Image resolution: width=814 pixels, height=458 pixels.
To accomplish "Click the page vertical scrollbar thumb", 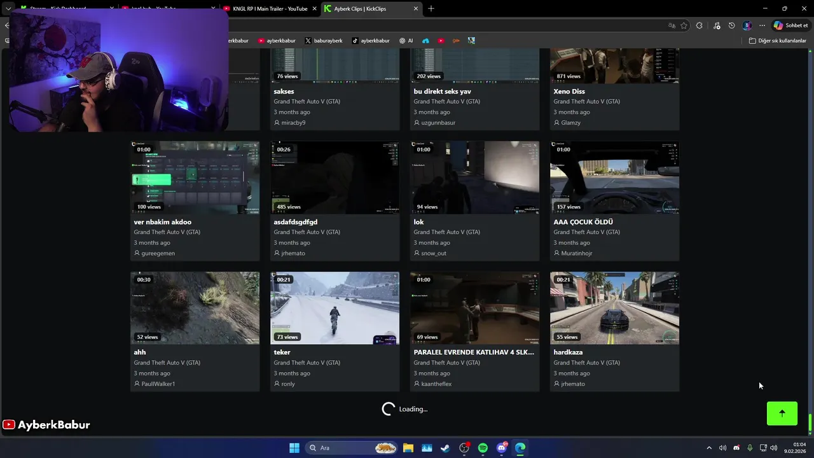I will [810, 422].
